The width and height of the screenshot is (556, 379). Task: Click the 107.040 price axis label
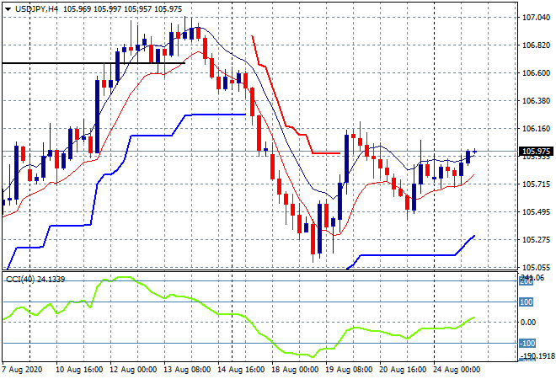[x=536, y=18]
